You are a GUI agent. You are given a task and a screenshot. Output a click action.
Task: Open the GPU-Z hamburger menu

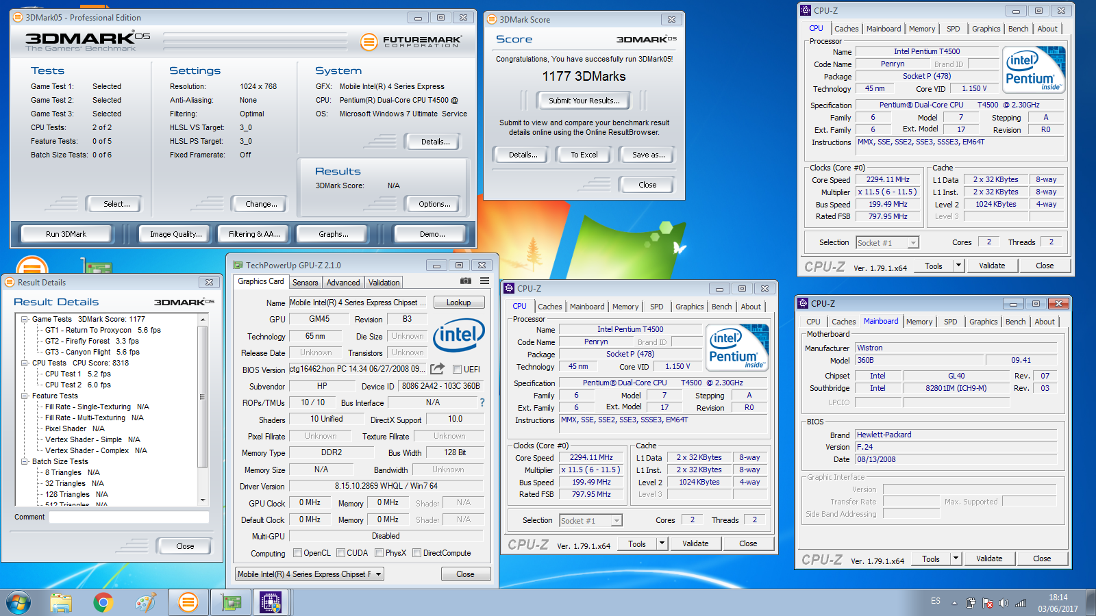point(484,281)
